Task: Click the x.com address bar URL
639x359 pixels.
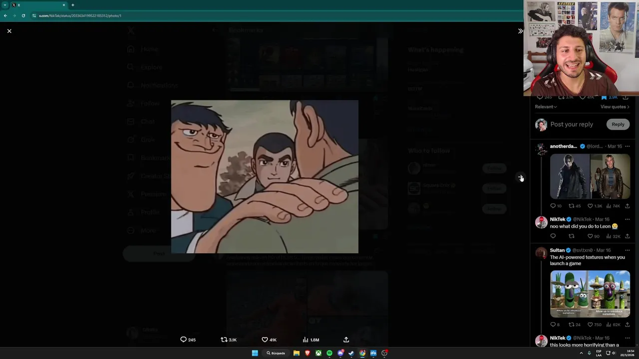Action: 80,15
